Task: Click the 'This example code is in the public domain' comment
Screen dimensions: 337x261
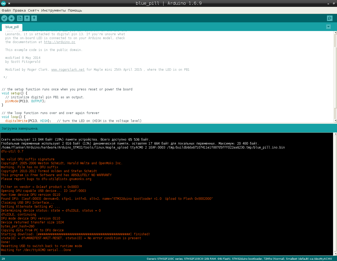Action: click(44, 50)
